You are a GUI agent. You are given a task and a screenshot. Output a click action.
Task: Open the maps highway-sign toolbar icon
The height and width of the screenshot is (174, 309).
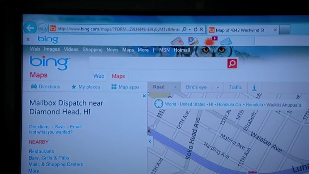tap(193, 41)
